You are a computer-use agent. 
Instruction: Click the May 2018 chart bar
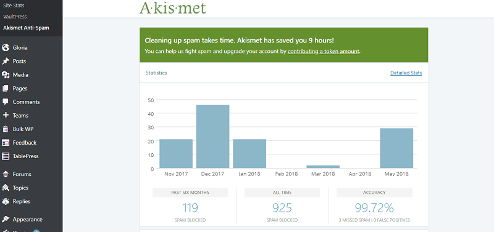point(396,148)
